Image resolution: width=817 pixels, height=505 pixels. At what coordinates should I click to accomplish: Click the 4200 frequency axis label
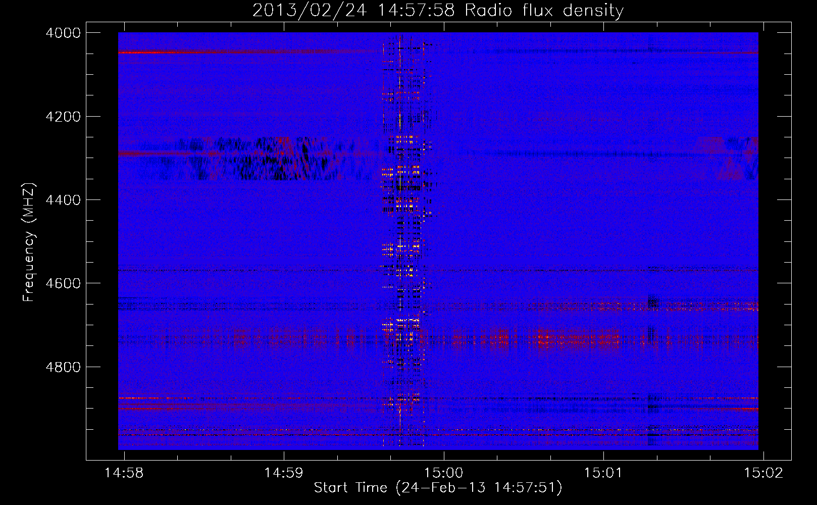63,117
